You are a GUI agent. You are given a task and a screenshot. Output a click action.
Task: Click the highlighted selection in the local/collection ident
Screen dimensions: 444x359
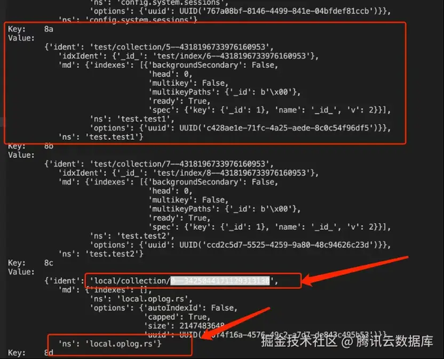coord(220,281)
